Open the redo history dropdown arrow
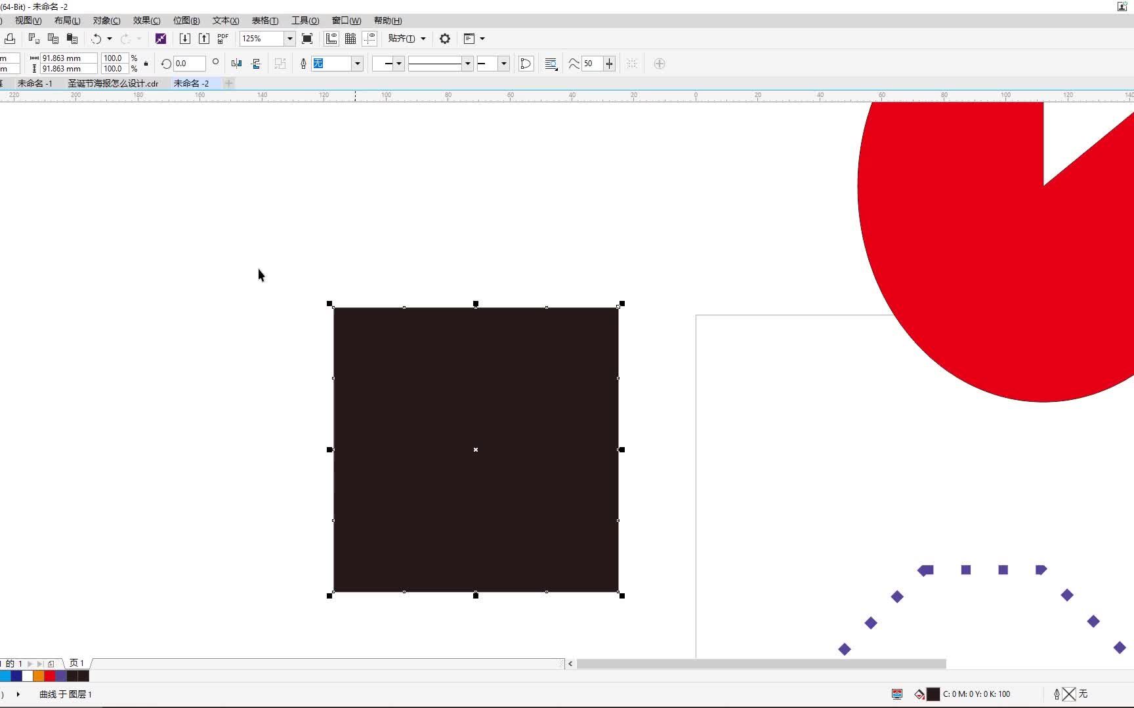Viewport: 1134px width, 708px height. (138, 39)
